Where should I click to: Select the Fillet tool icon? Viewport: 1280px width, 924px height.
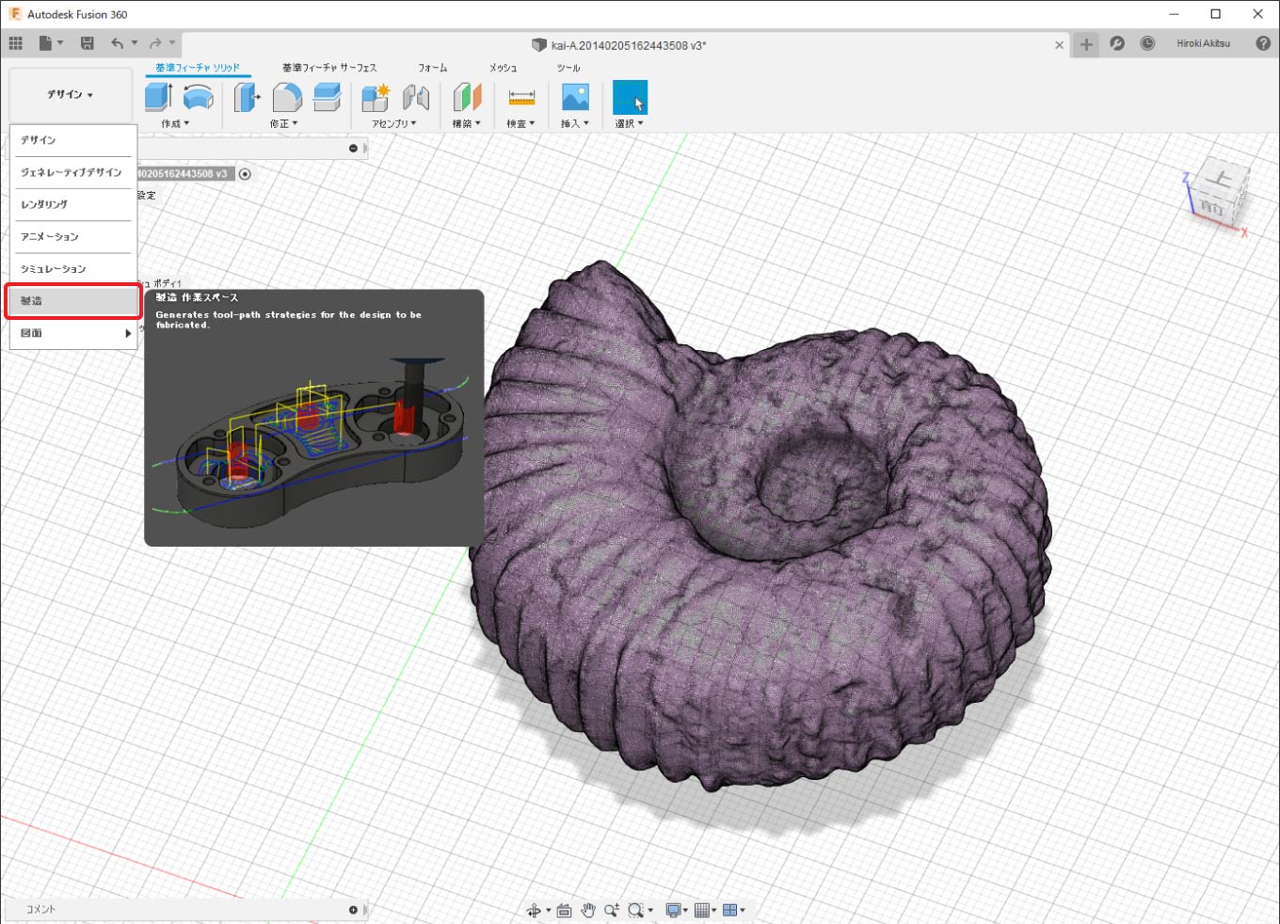pos(287,97)
